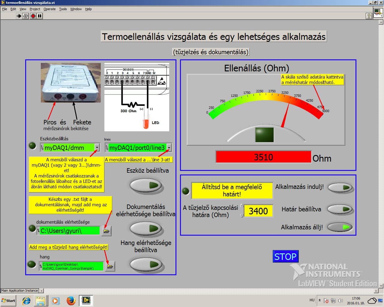
Task: Toggle the Alkalmazás indulj! switch
Action: pyautogui.click(x=340, y=188)
